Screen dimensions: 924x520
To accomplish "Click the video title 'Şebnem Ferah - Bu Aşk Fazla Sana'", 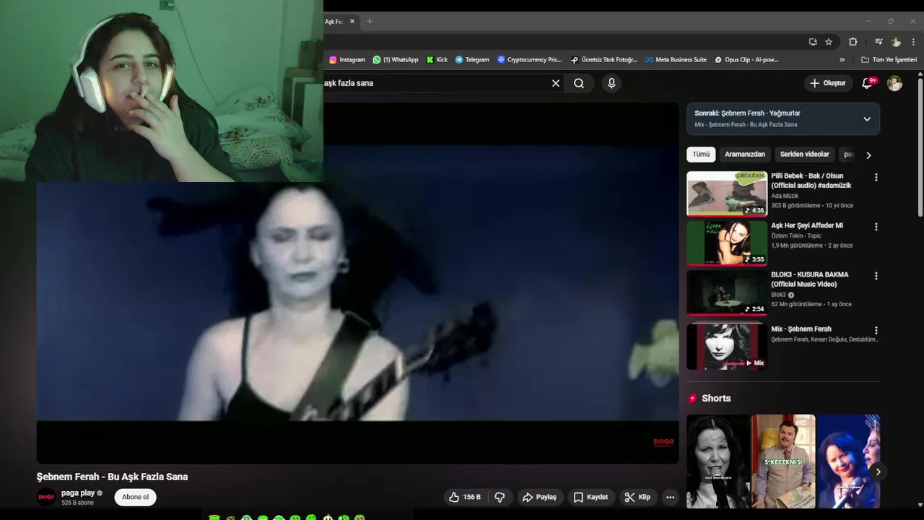I will (112, 477).
